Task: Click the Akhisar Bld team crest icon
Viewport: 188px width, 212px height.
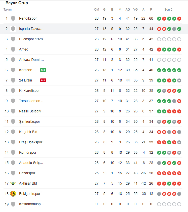Action: click(x=13, y=183)
